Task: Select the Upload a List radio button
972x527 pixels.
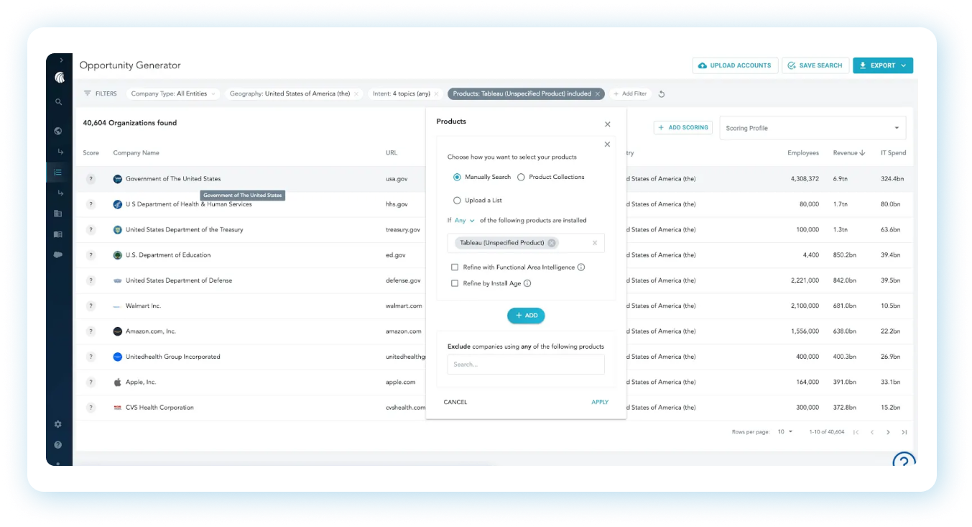Action: pyautogui.click(x=457, y=201)
